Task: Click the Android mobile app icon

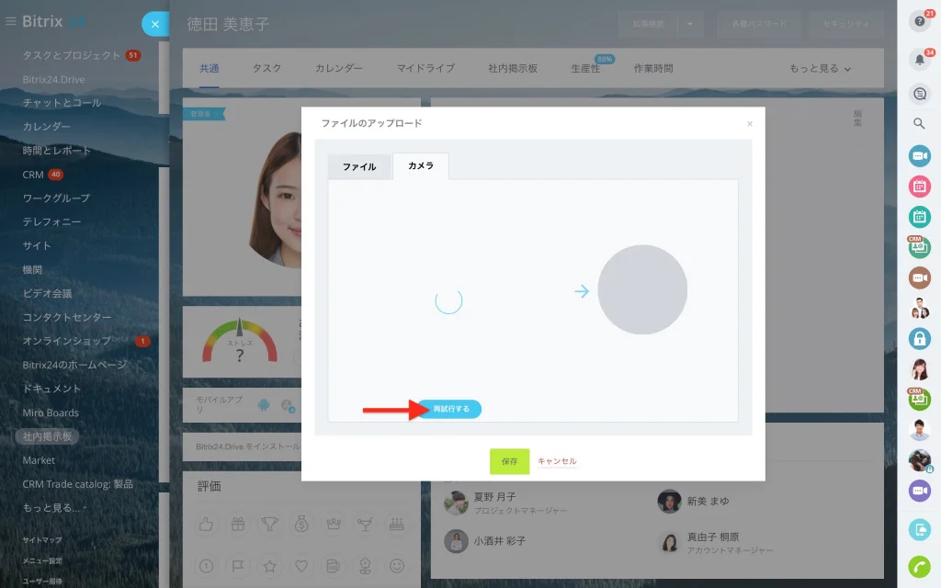Action: pyautogui.click(x=264, y=405)
